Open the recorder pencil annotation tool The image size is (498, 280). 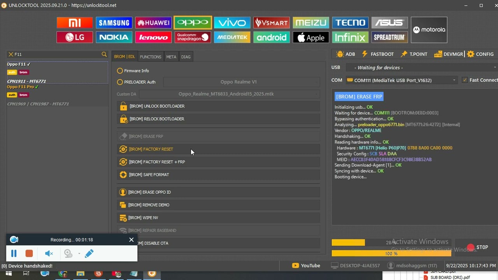[89, 254]
